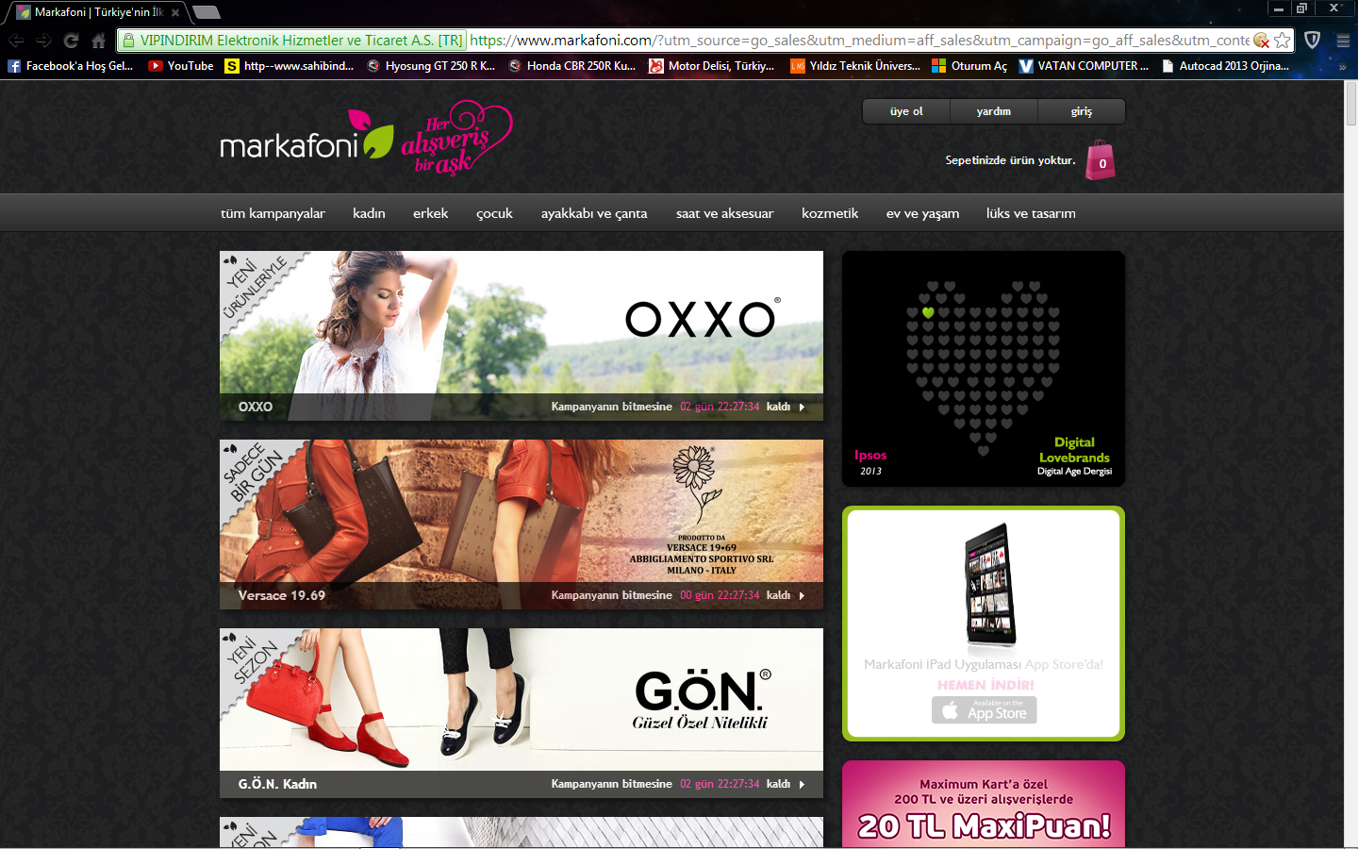Open the Hyosung GT 250 R bookmark
1358x849 pixels.
tap(431, 66)
